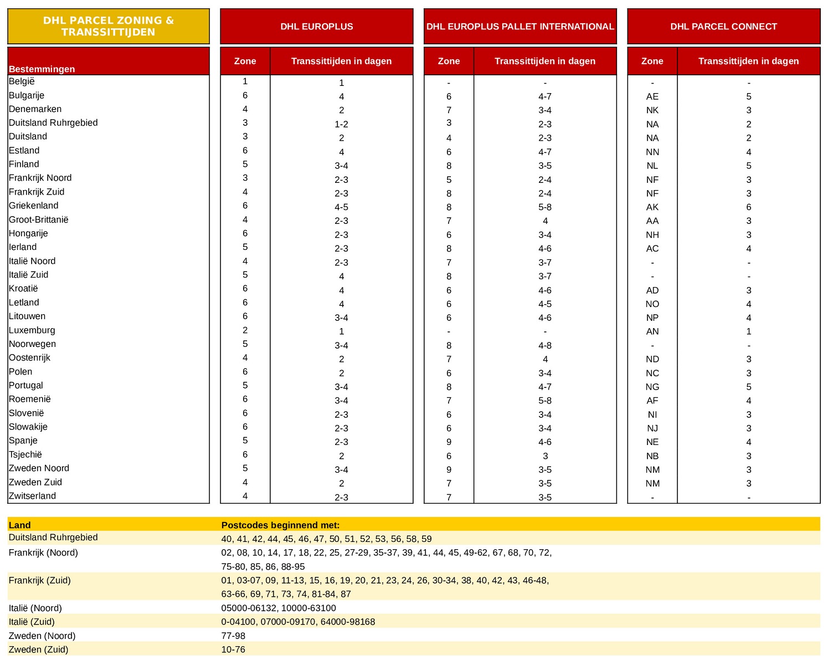Click the Griekenland destination row label
This screenshot has height=660, width=828.
tap(34, 206)
